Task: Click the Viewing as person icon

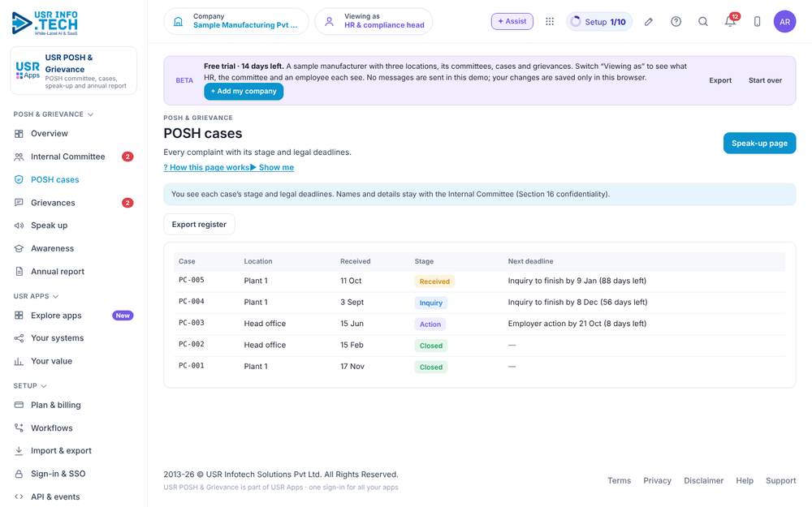Action: 329,21
